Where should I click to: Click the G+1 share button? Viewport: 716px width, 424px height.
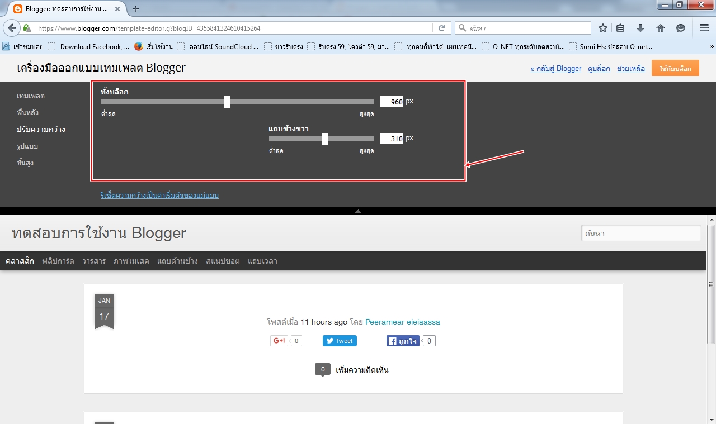pyautogui.click(x=279, y=341)
